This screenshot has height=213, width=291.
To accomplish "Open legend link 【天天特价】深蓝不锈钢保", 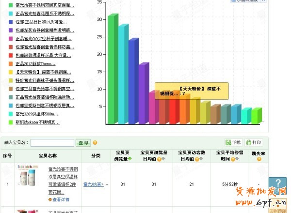I will pyautogui.click(x=43, y=72).
